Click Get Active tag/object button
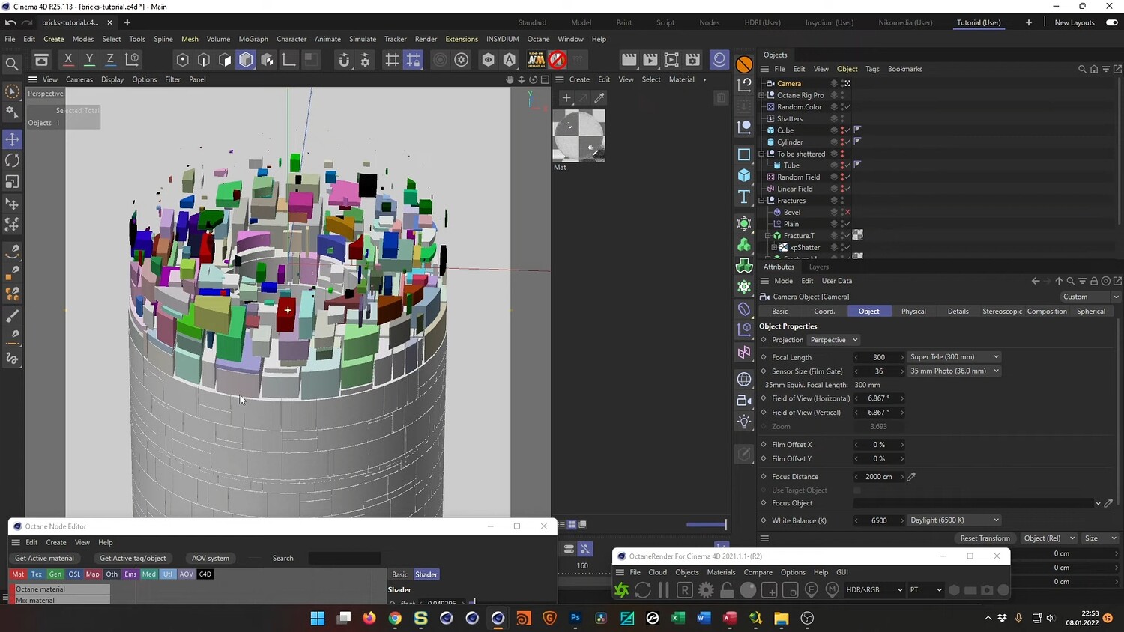 133,558
